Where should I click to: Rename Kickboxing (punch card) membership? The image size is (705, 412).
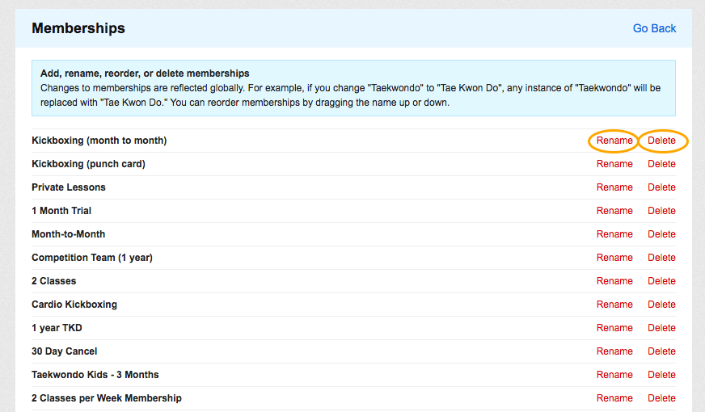point(614,164)
